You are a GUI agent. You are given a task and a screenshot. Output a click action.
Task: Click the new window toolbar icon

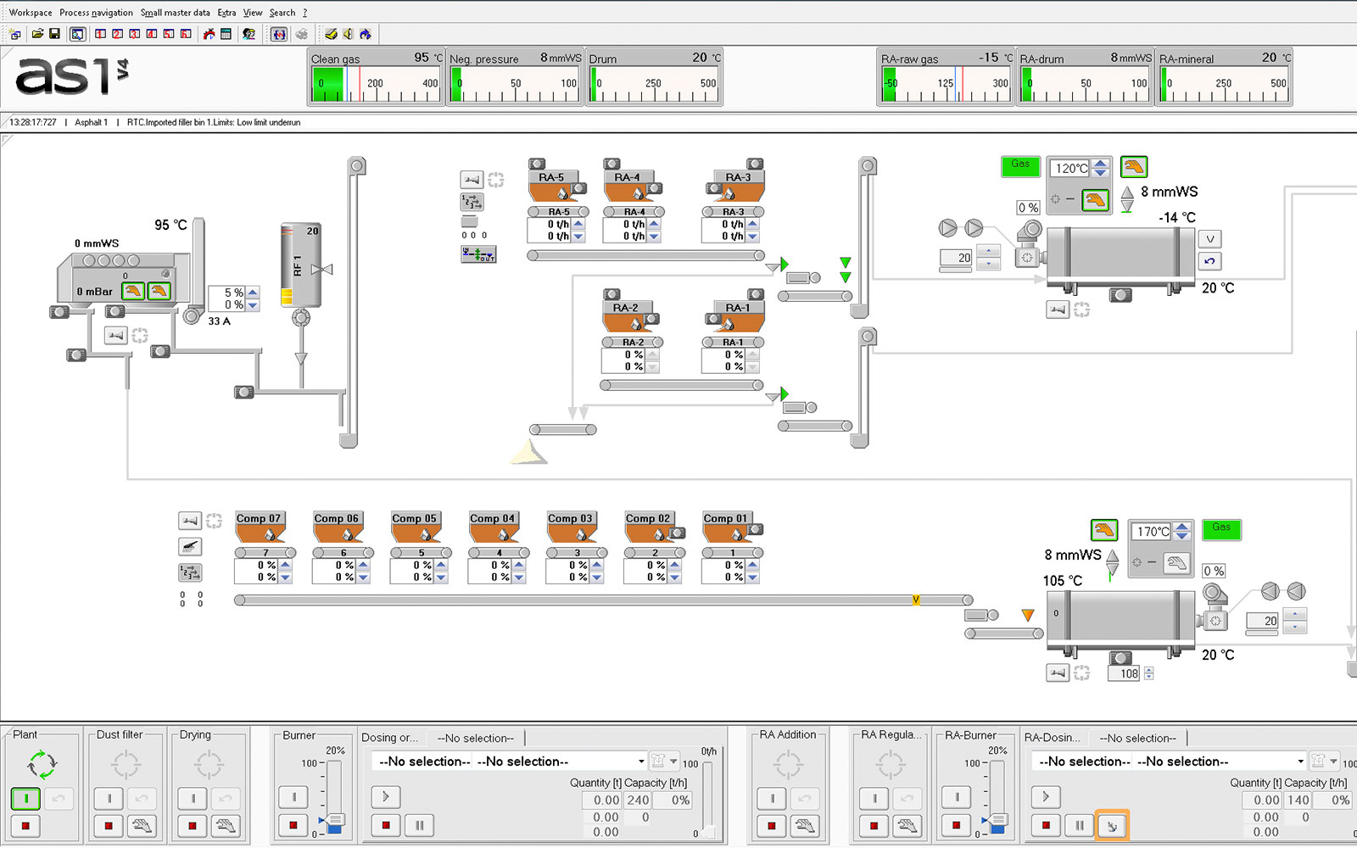pyautogui.click(x=15, y=34)
